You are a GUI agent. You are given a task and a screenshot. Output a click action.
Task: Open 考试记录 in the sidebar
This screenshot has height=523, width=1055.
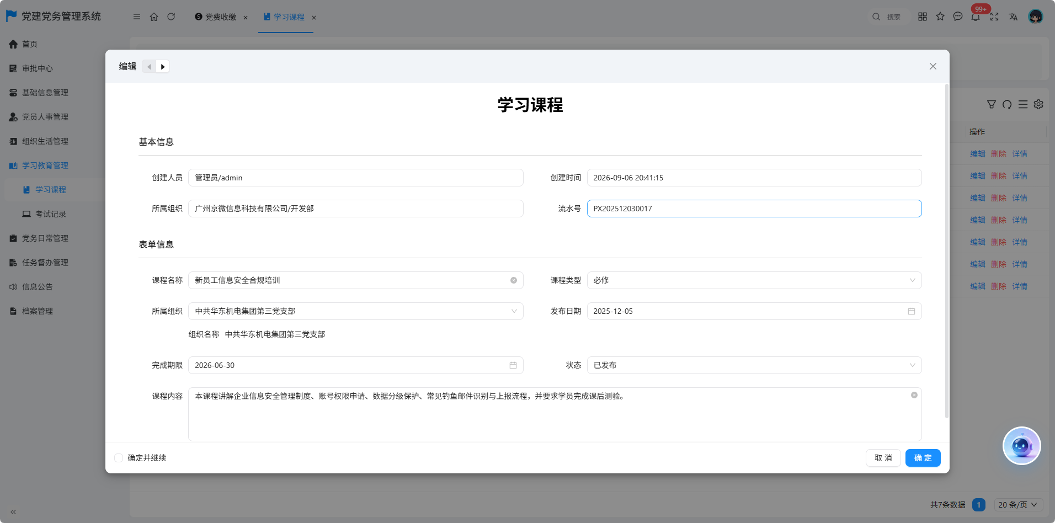(x=51, y=214)
